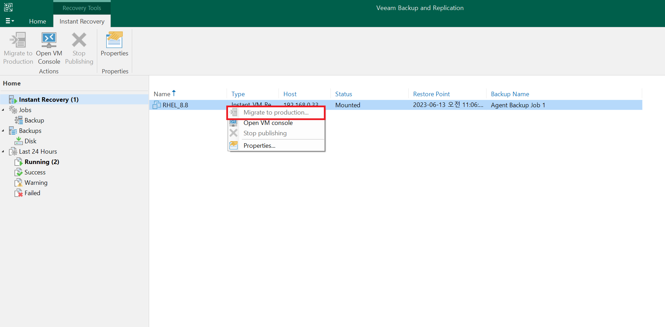The image size is (665, 327).
Task: Click the Disk download icon
Action: (19, 141)
